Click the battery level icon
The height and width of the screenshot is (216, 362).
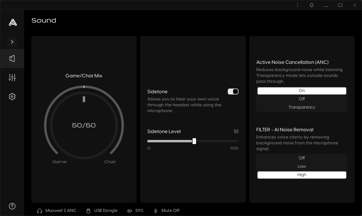[129, 211]
